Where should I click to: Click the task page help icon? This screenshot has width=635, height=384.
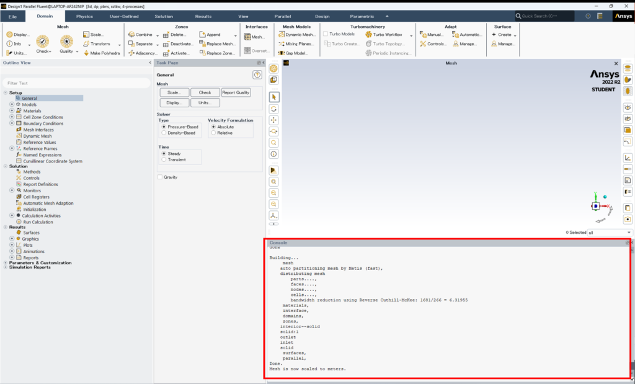pyautogui.click(x=257, y=74)
